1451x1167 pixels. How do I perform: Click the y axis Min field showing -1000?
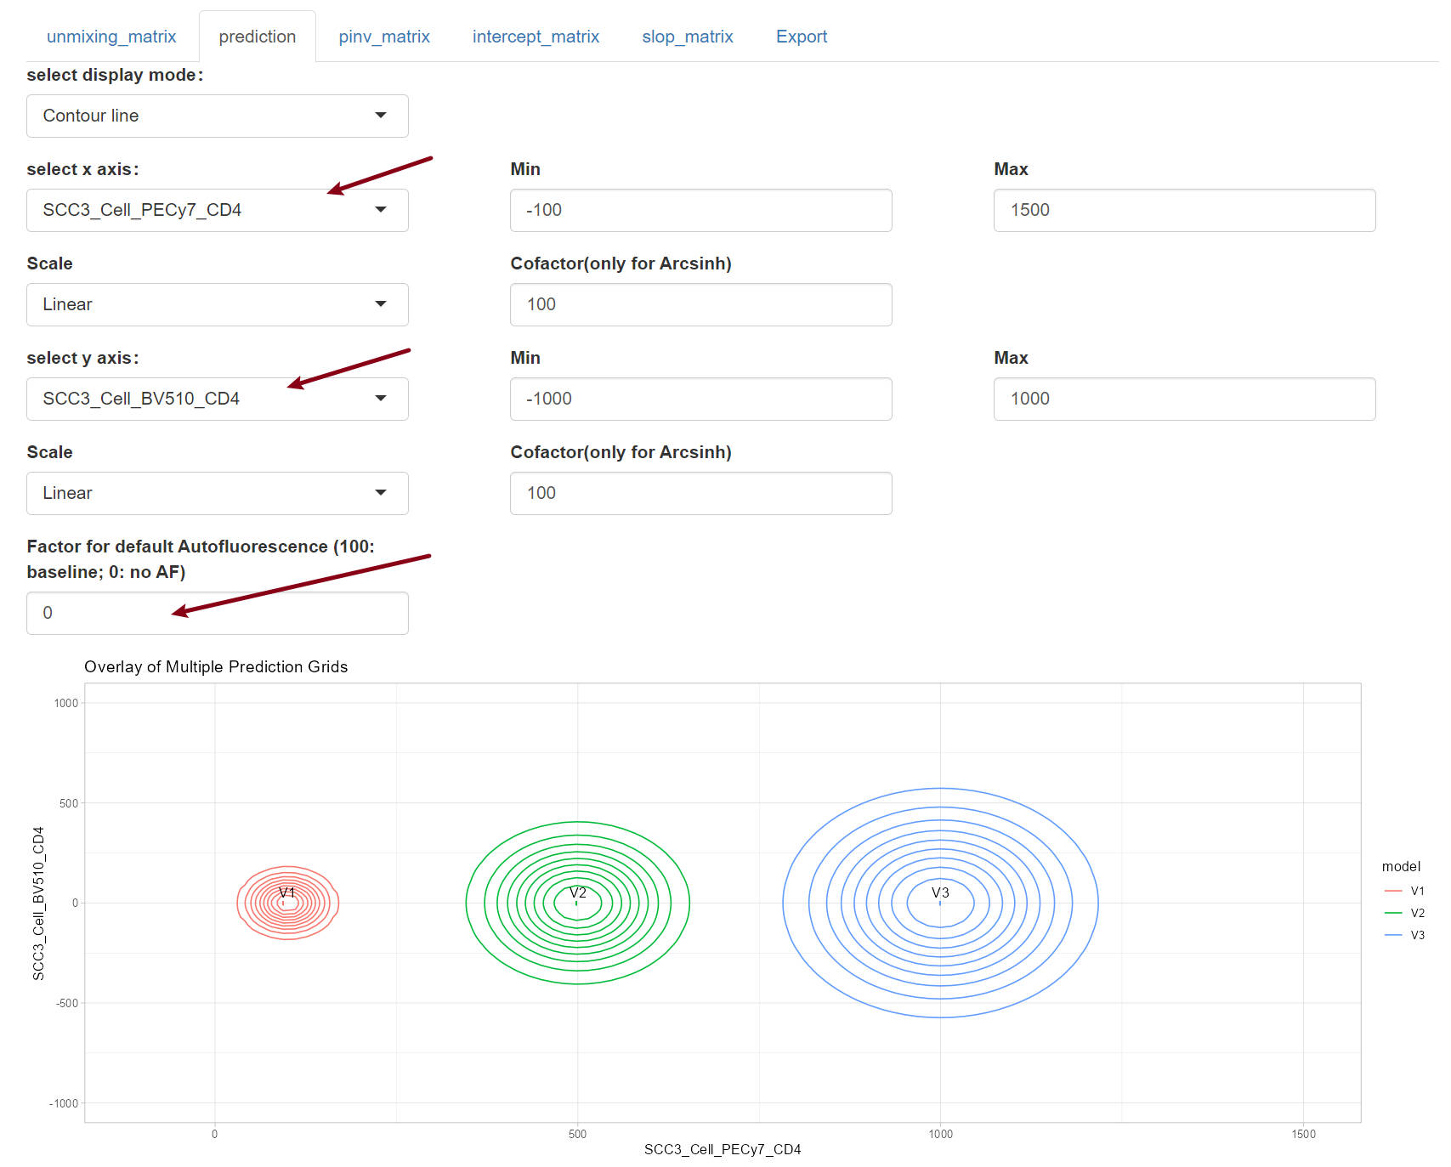pyautogui.click(x=700, y=399)
